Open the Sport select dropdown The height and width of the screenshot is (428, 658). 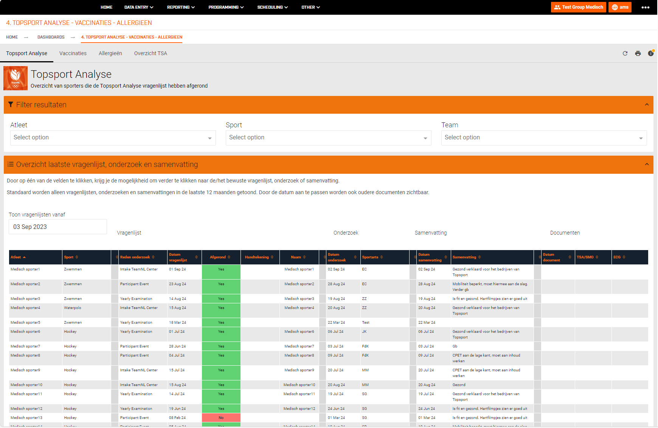(328, 138)
